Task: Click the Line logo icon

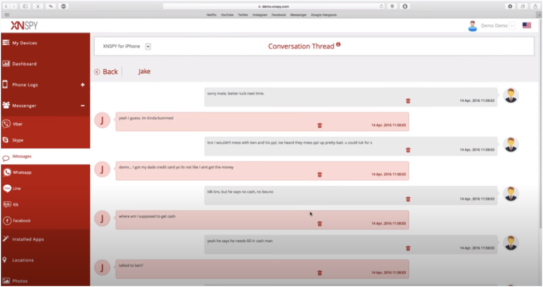Action: pyautogui.click(x=7, y=188)
